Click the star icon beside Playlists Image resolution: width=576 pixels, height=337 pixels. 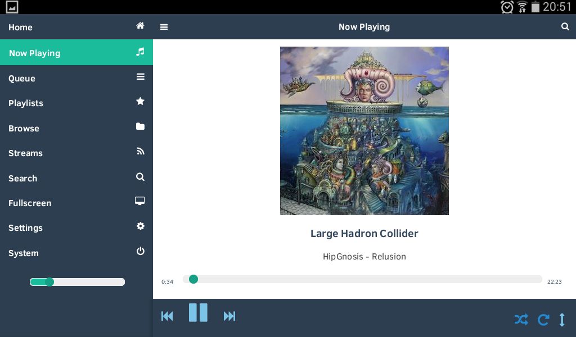pyautogui.click(x=140, y=101)
